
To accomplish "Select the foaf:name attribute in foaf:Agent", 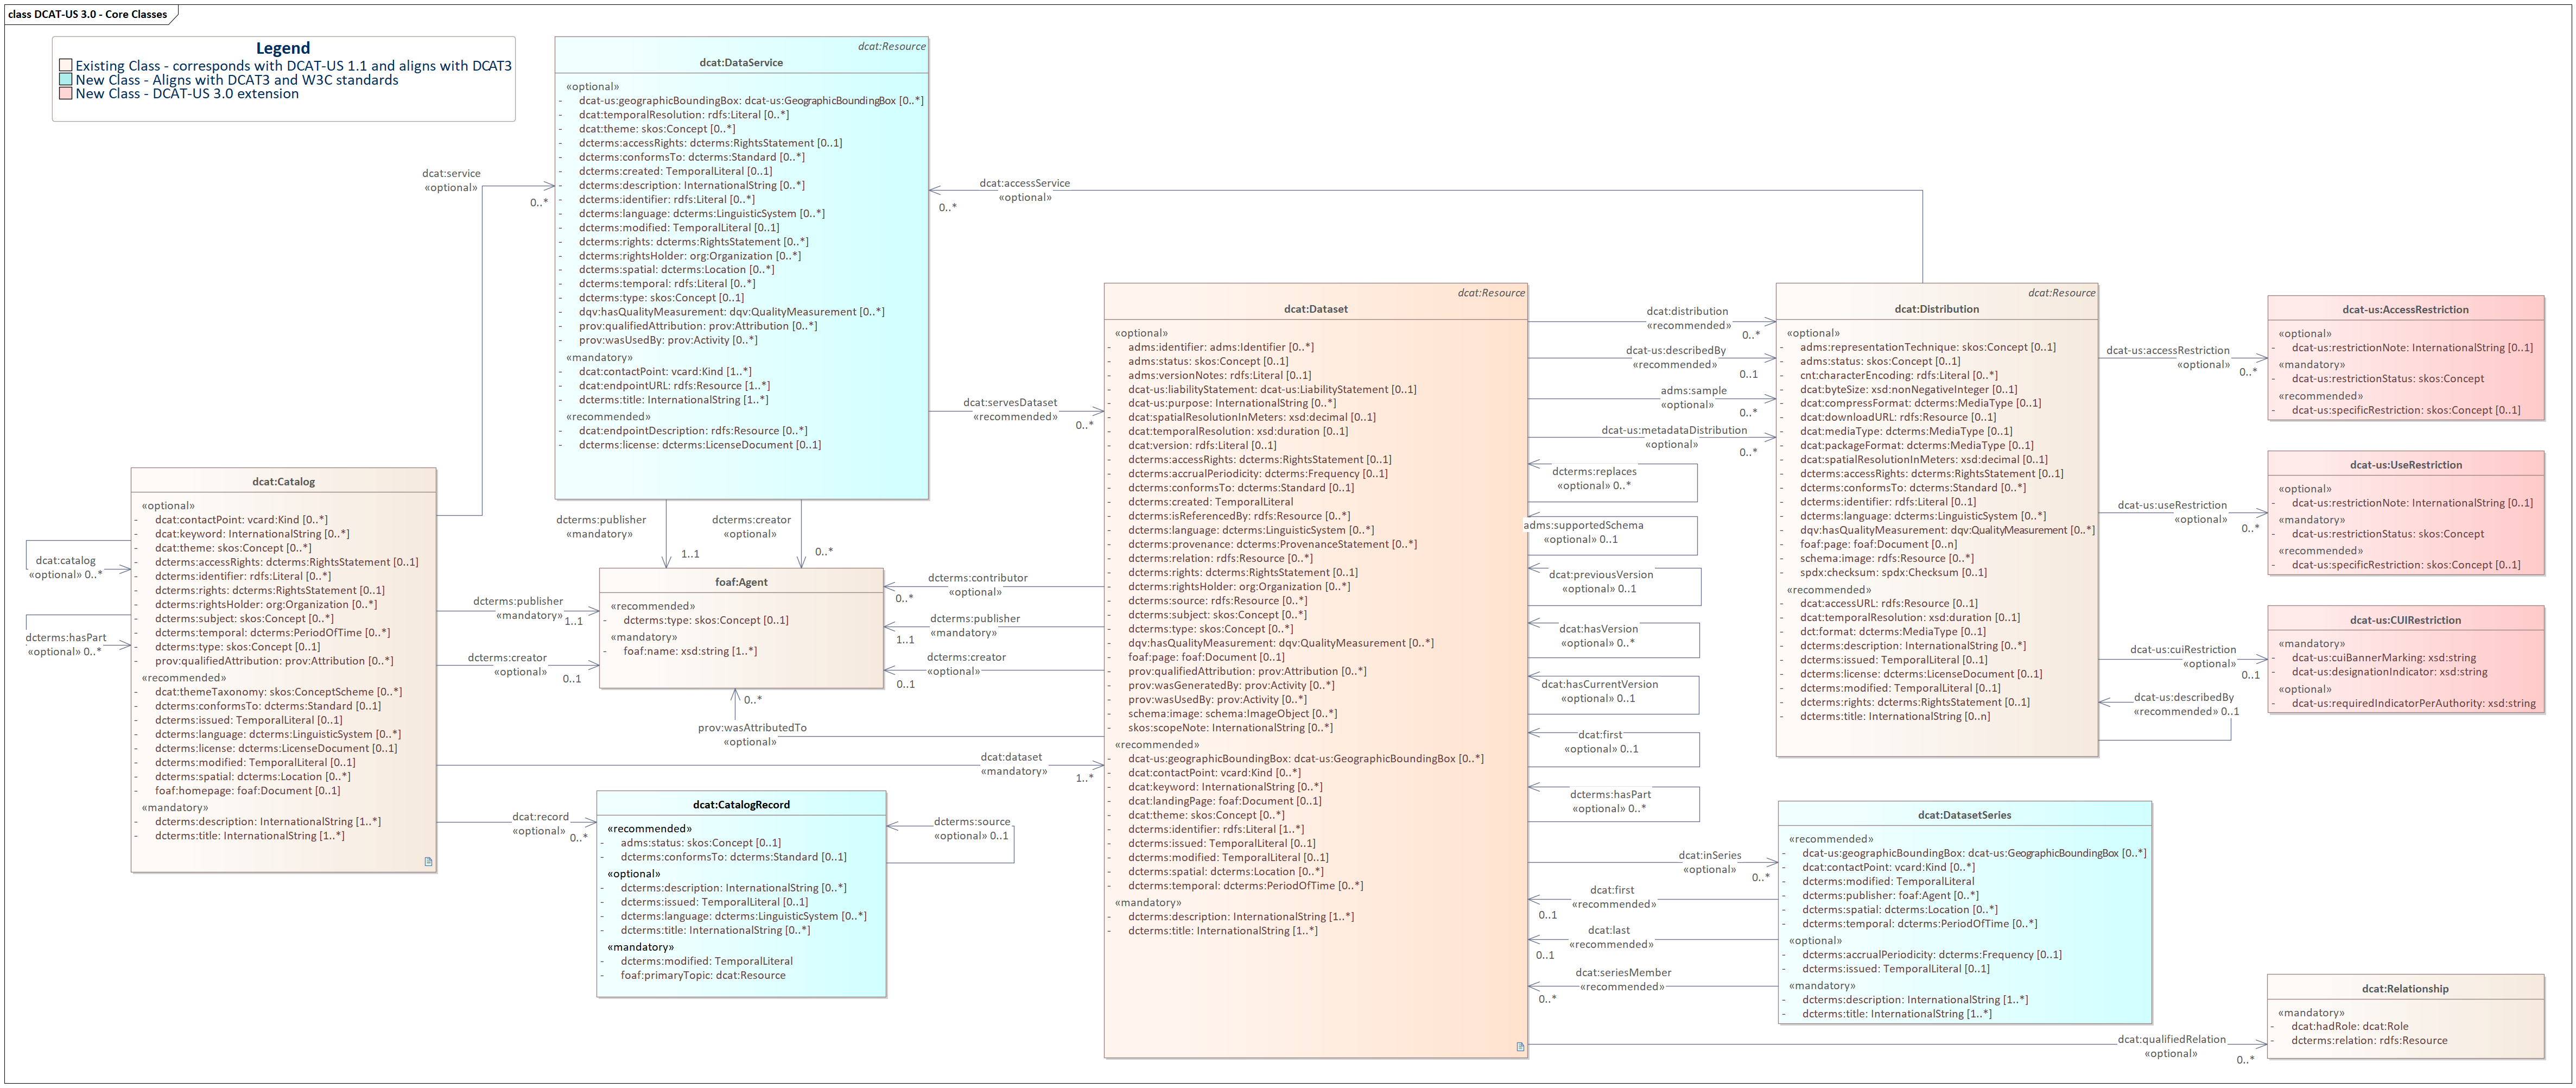I will 690,651.
